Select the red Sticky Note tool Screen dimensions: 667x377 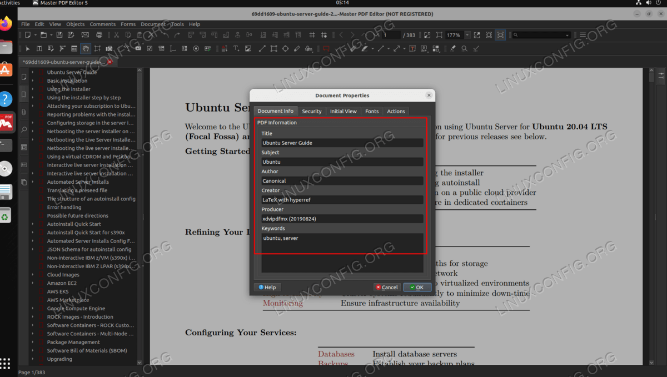[x=326, y=48]
